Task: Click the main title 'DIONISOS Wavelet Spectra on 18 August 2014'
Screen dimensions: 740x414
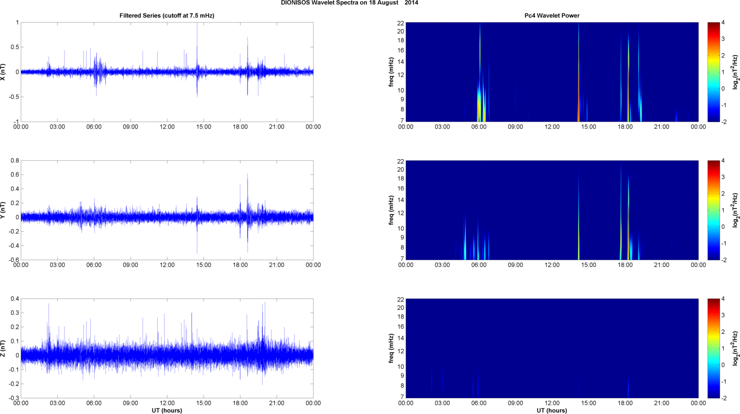Action: pyautogui.click(x=349, y=3)
